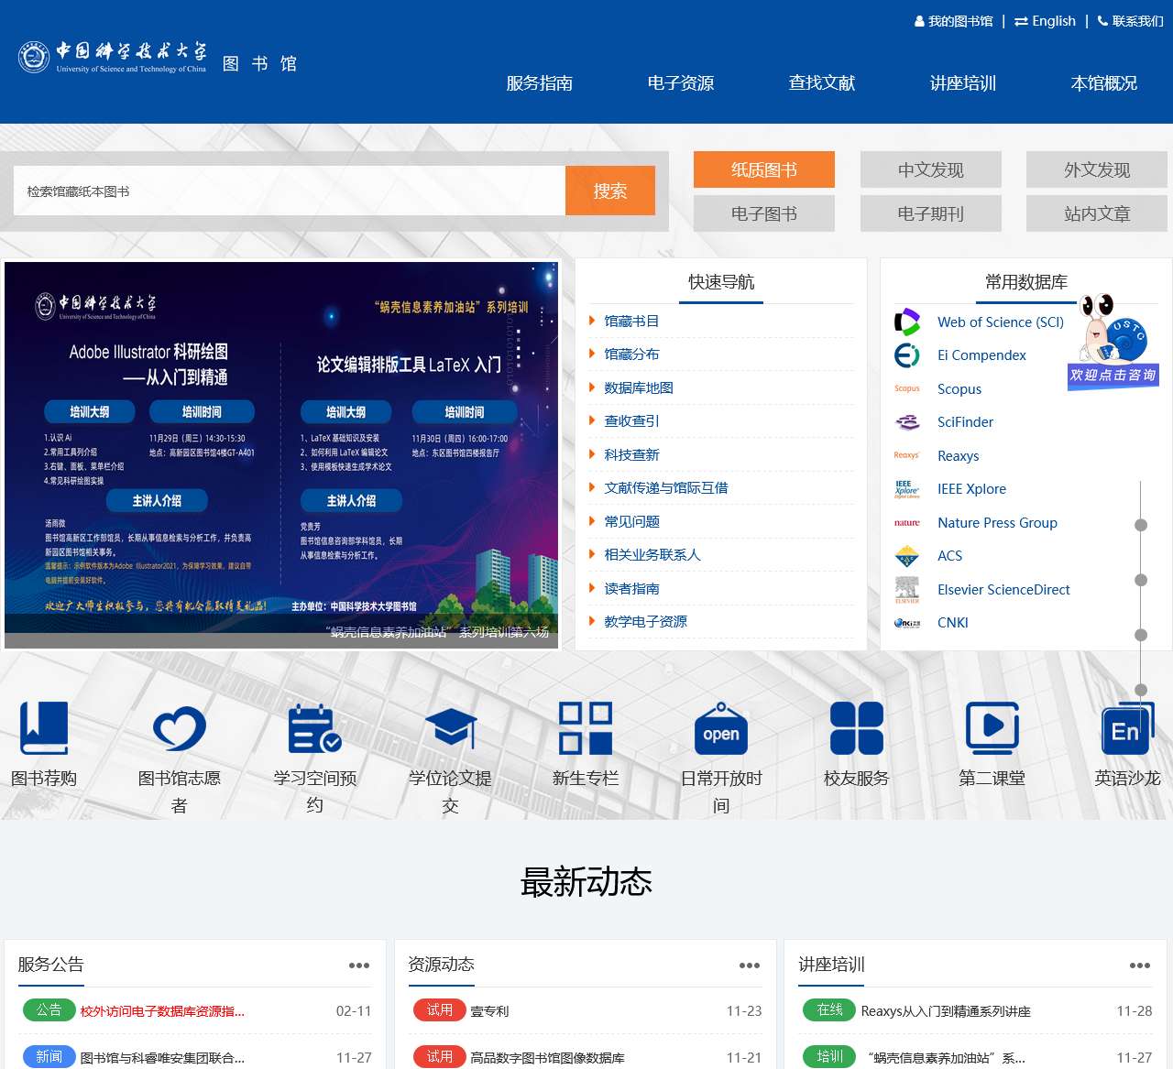Open the 日常开放时间 open-sign icon

[x=721, y=728]
